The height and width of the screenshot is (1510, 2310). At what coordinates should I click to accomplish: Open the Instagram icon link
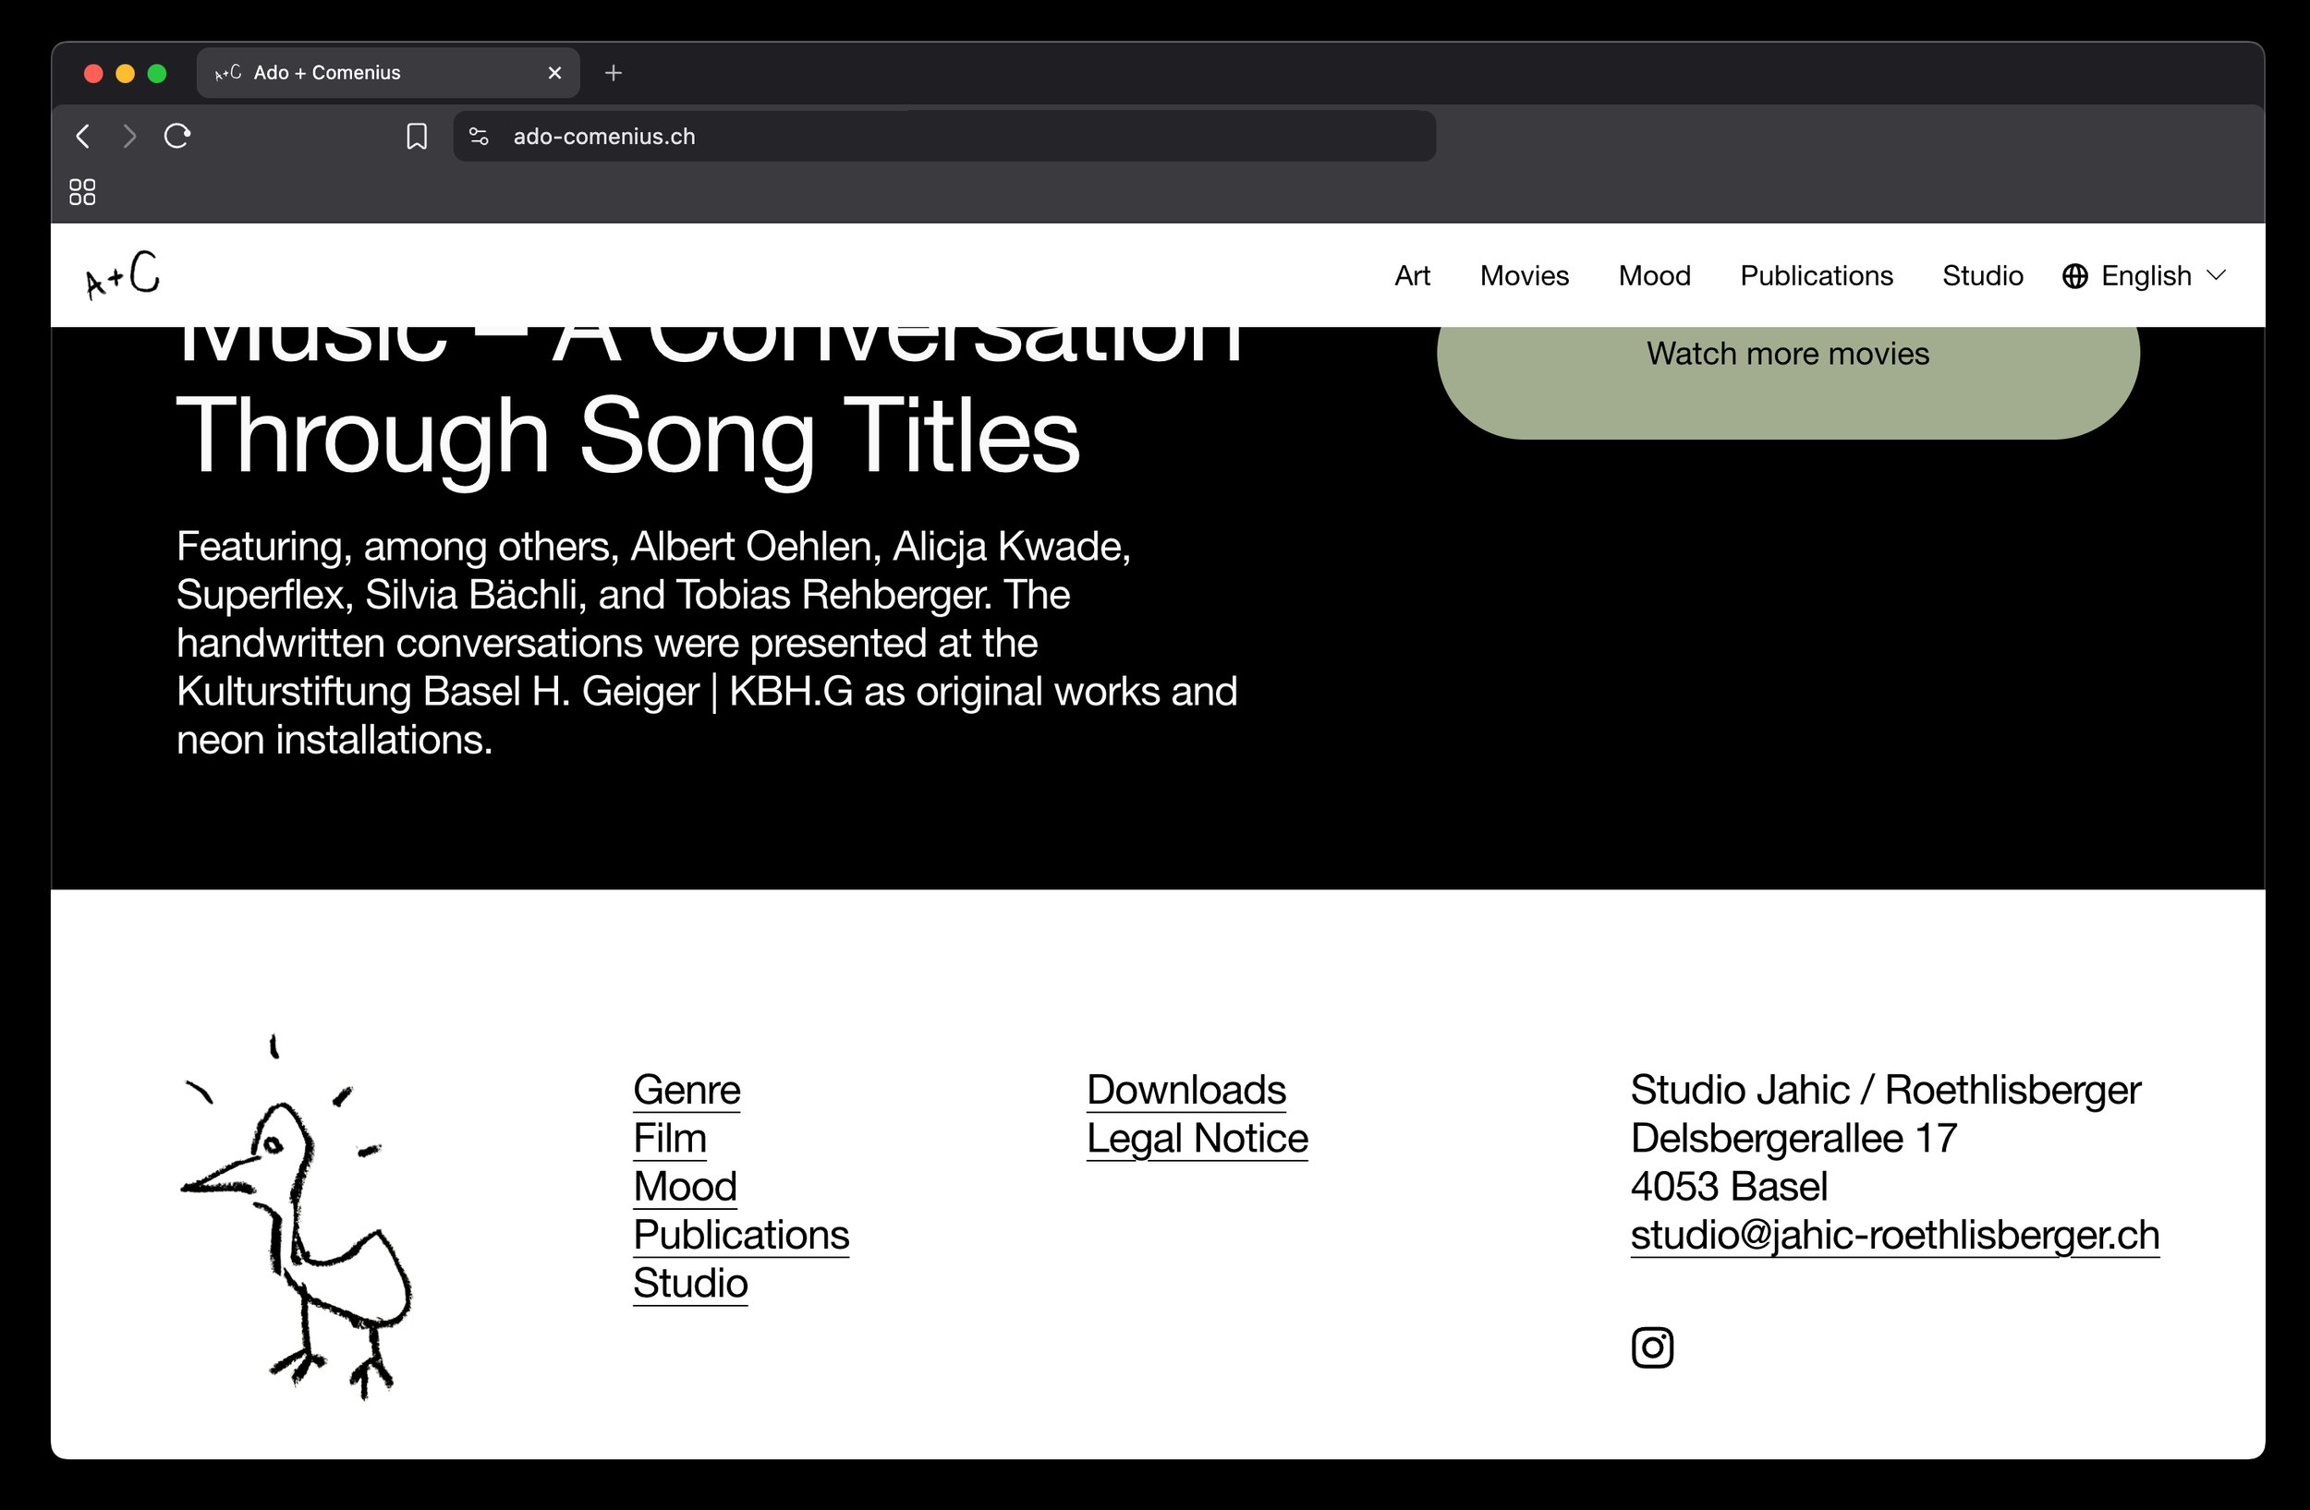[1652, 1347]
